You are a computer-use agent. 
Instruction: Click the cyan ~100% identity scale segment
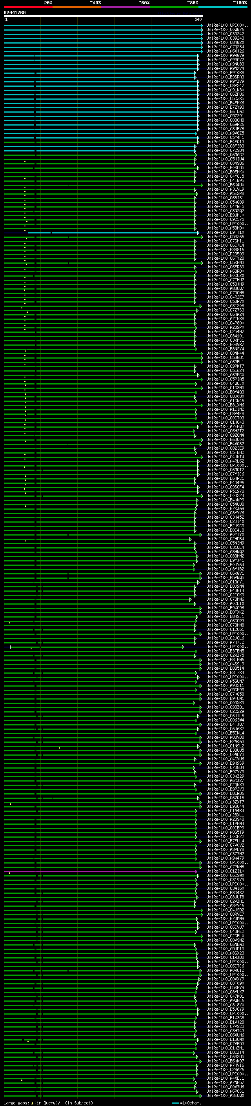click(223, 7)
